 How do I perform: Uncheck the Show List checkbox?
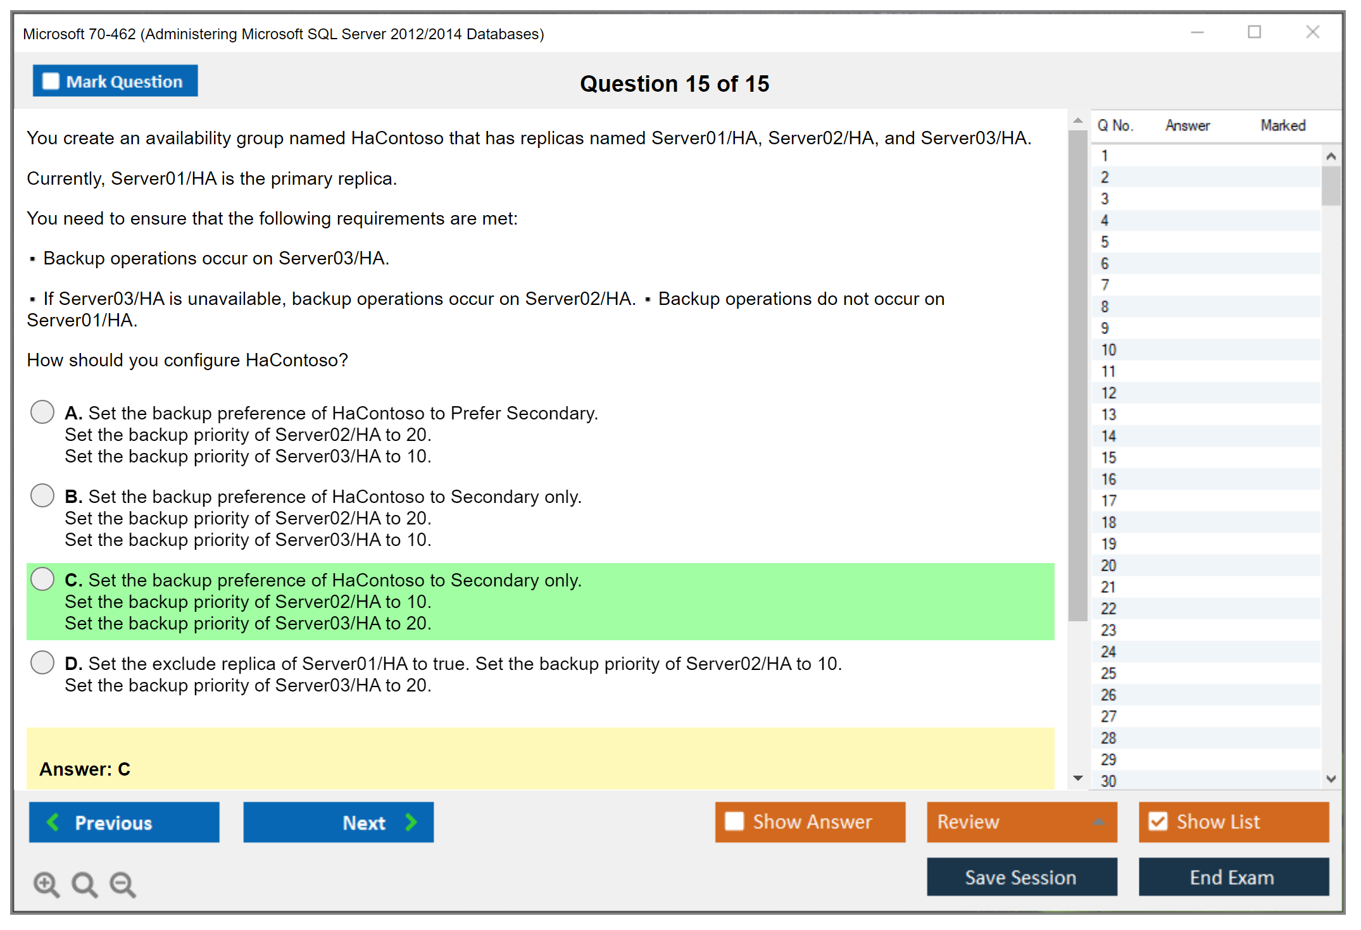coord(1158,821)
